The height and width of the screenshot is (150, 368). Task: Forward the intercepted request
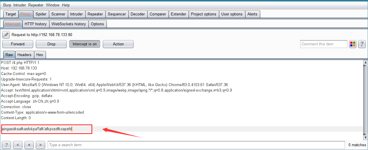[18, 44]
